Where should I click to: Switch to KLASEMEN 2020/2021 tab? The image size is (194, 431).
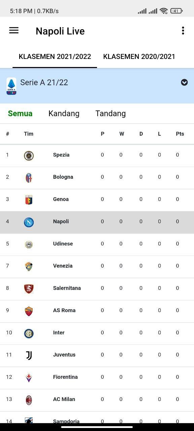pos(139,57)
